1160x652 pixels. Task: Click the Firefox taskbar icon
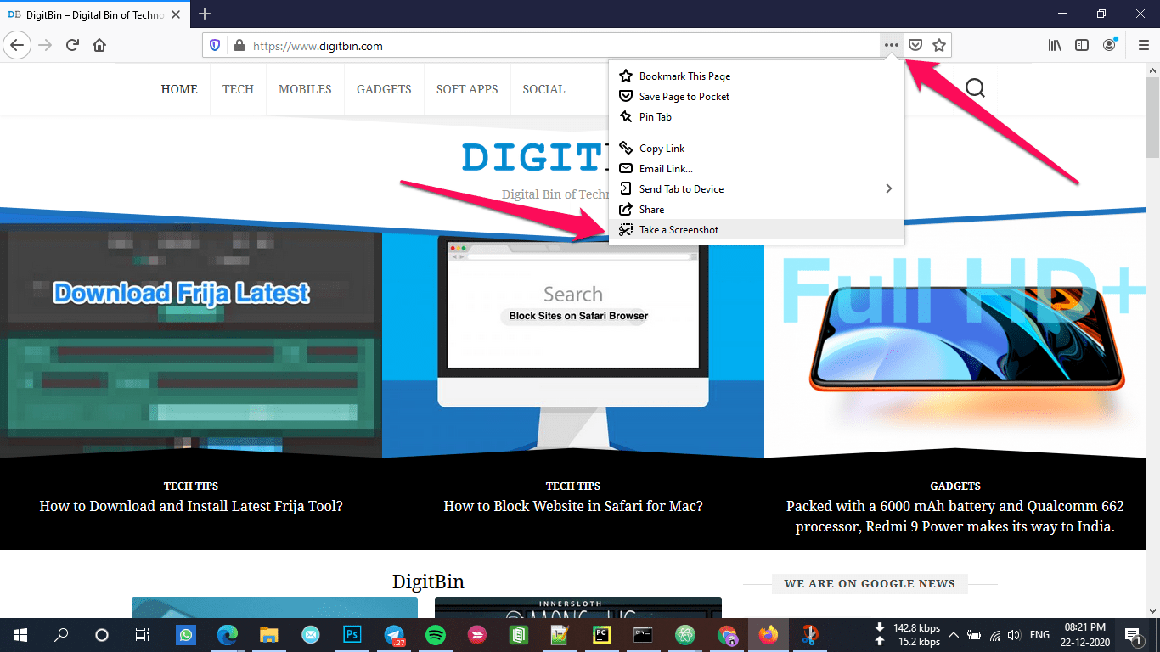[769, 635]
